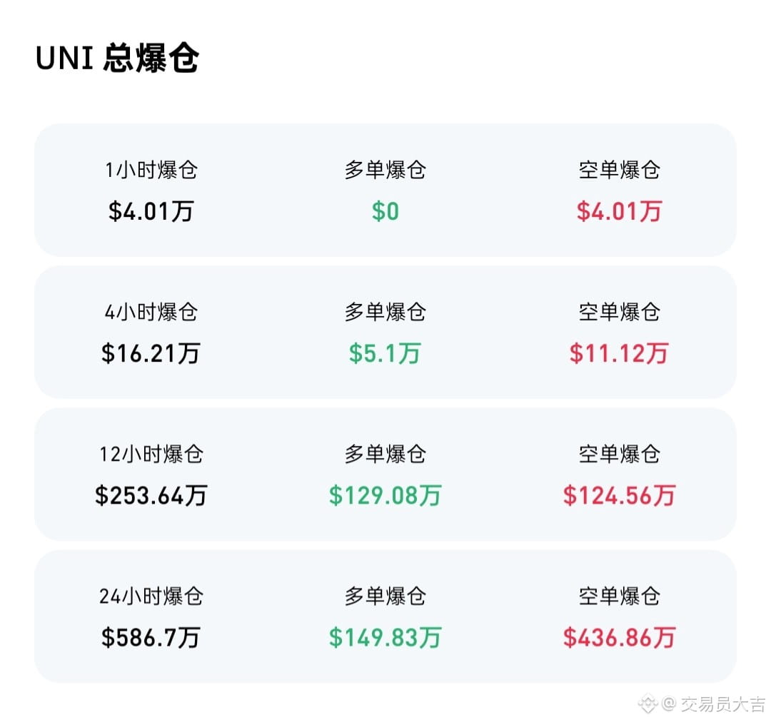The width and height of the screenshot is (771, 722).
Task: Click the red $436.86万 value
Action: pos(619,638)
